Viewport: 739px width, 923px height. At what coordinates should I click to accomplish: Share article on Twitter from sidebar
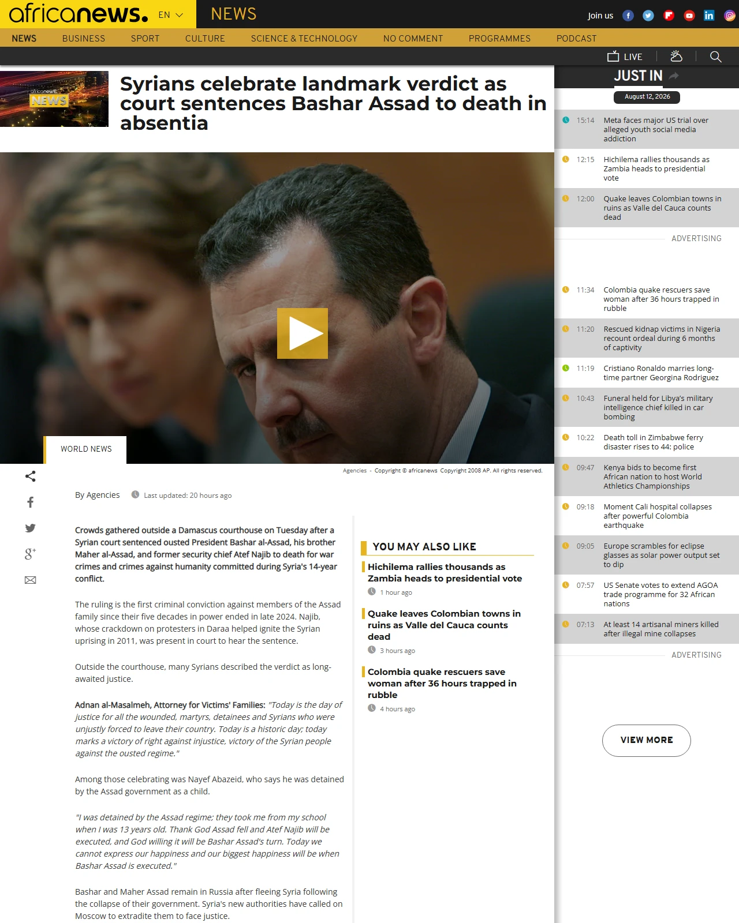[x=31, y=528]
